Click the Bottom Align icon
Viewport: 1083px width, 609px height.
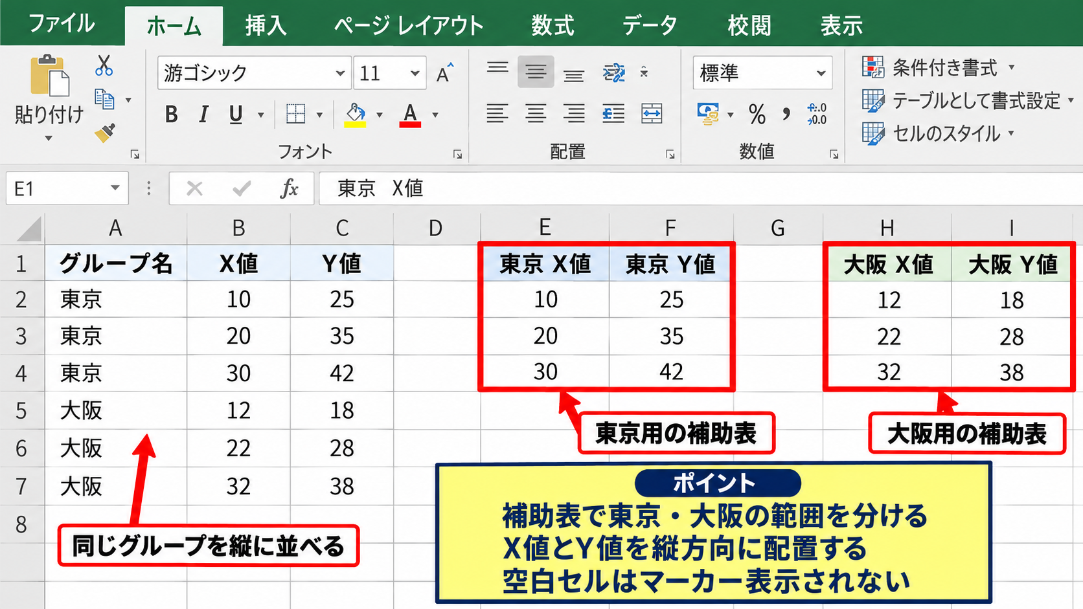(573, 74)
